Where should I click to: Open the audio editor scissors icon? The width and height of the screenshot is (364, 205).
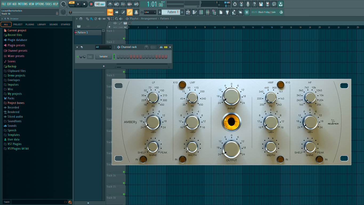[241, 4]
